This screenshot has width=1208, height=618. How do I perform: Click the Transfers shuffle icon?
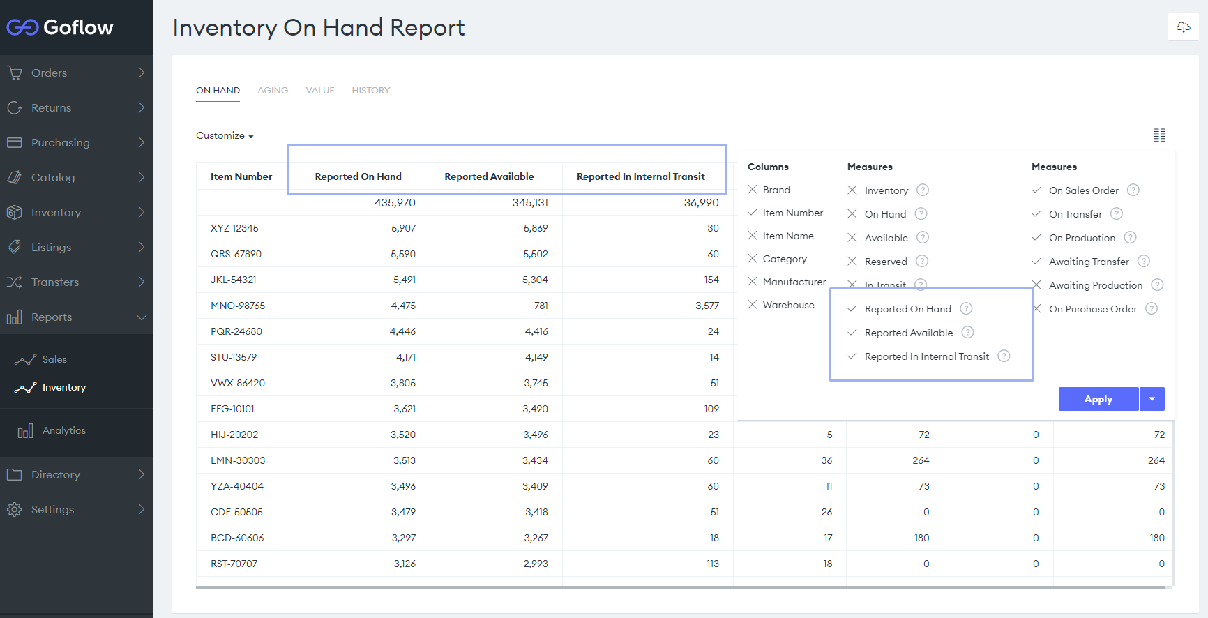tap(15, 282)
